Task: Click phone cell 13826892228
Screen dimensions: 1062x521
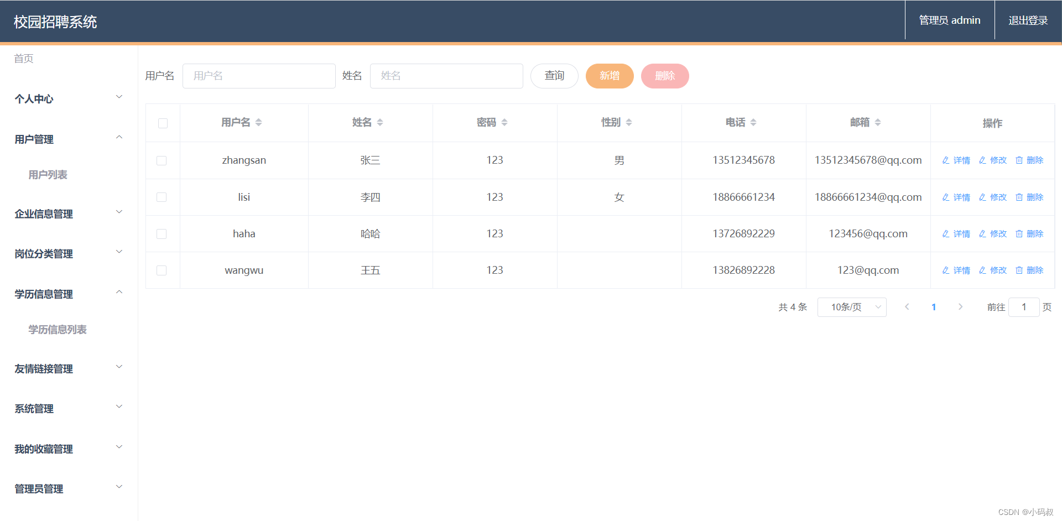Action: (743, 270)
